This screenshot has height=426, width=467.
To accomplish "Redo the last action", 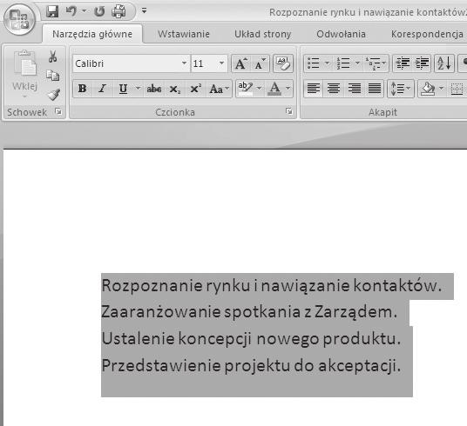I will click(x=99, y=11).
